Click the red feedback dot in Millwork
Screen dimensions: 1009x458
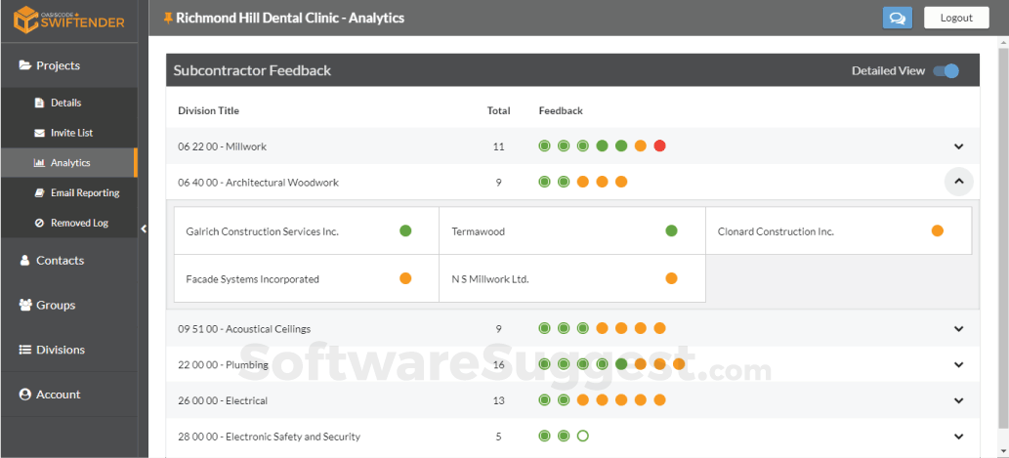pyautogui.click(x=659, y=146)
